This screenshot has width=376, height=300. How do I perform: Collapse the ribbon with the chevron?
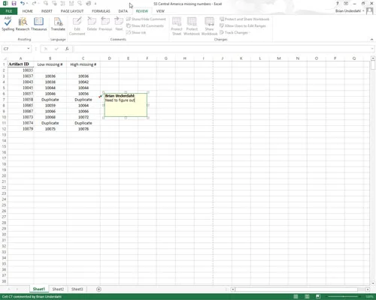(371, 40)
